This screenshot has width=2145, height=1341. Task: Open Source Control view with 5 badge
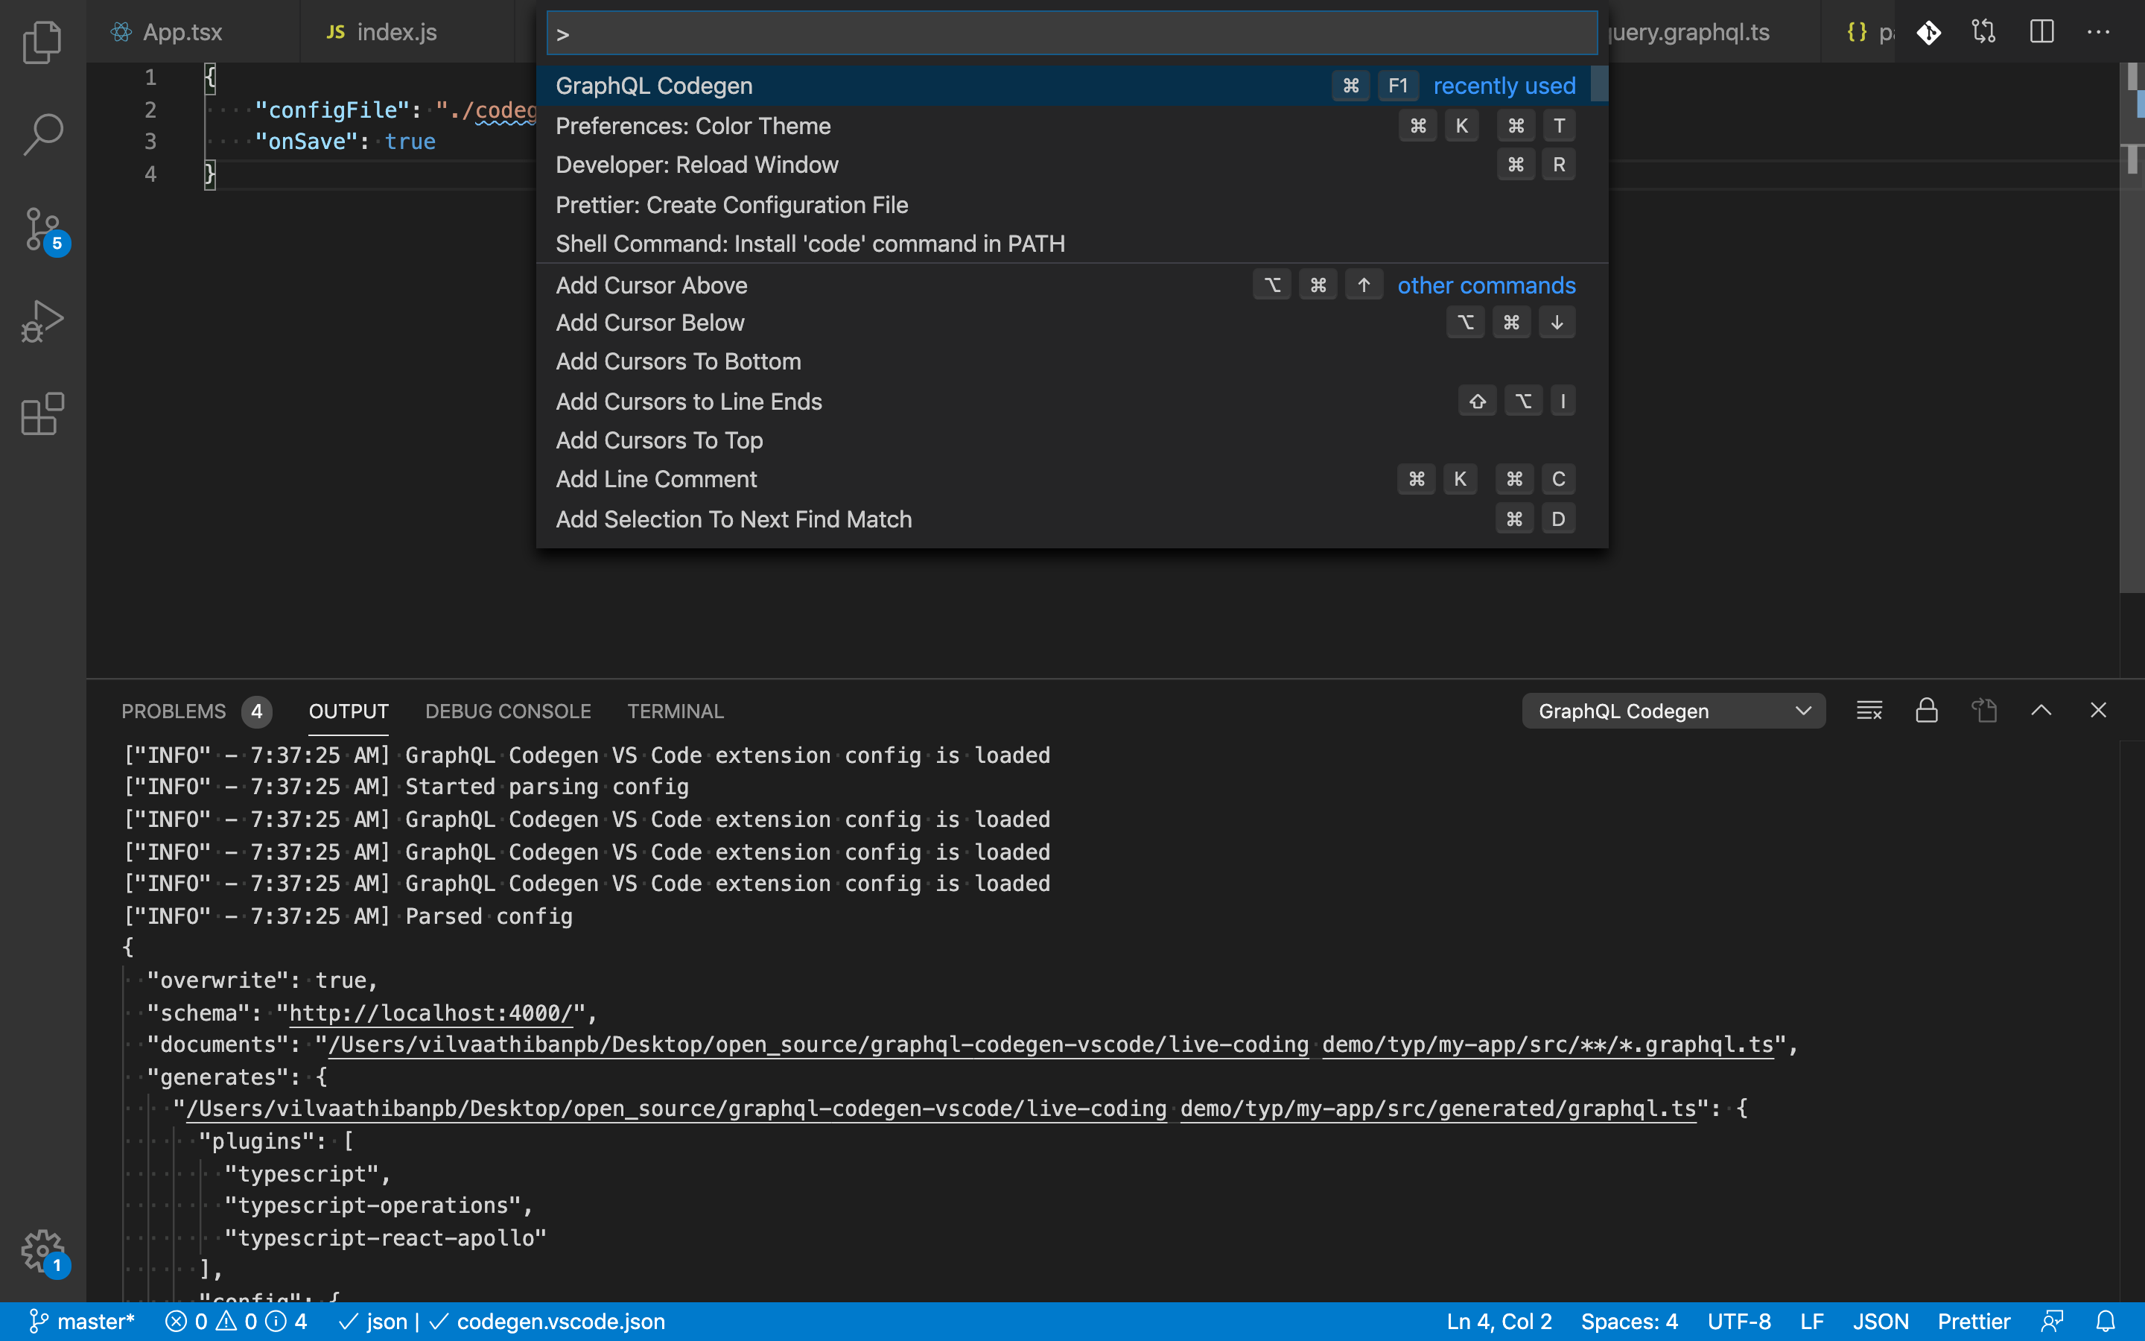(x=42, y=229)
